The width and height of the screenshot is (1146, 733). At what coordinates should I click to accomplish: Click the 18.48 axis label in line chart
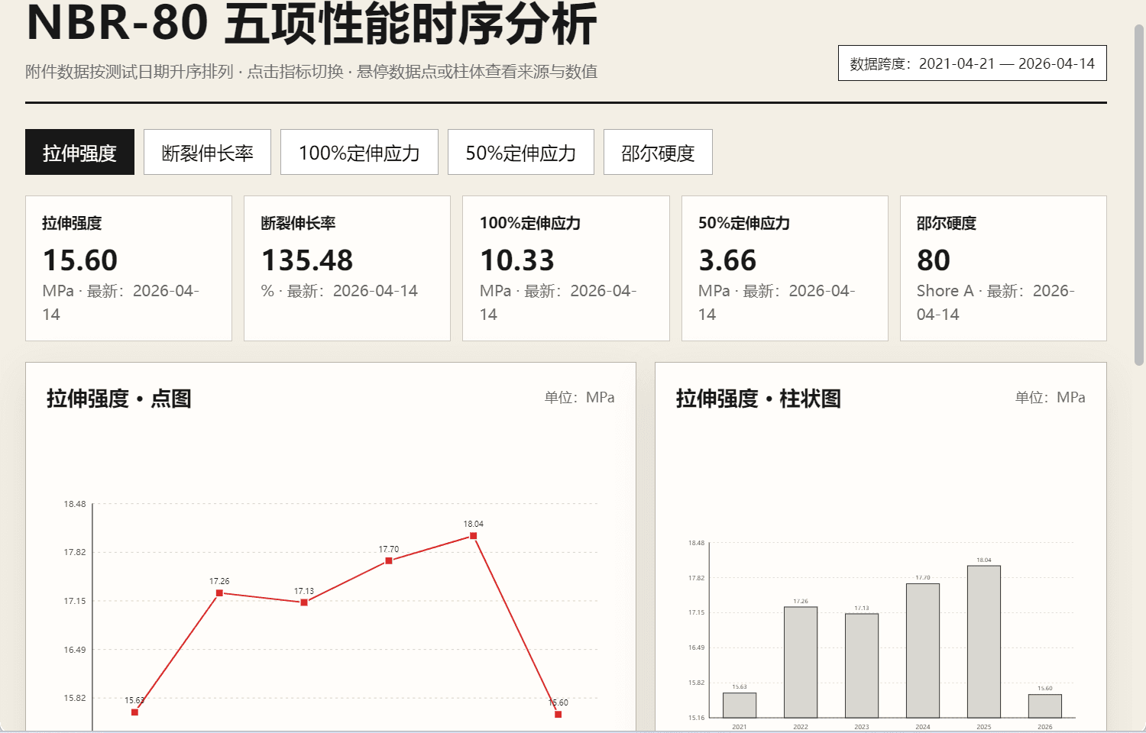[x=75, y=504]
